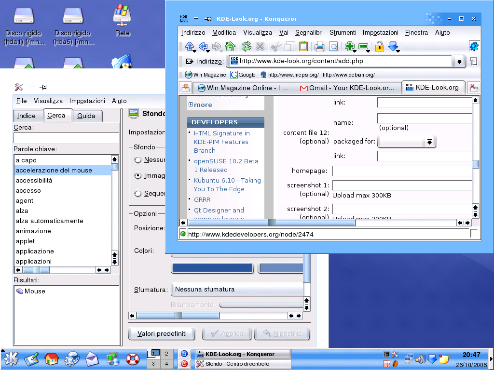494x370 pixels.
Task: Open the mail envelope icon on panel
Action: coord(92,359)
